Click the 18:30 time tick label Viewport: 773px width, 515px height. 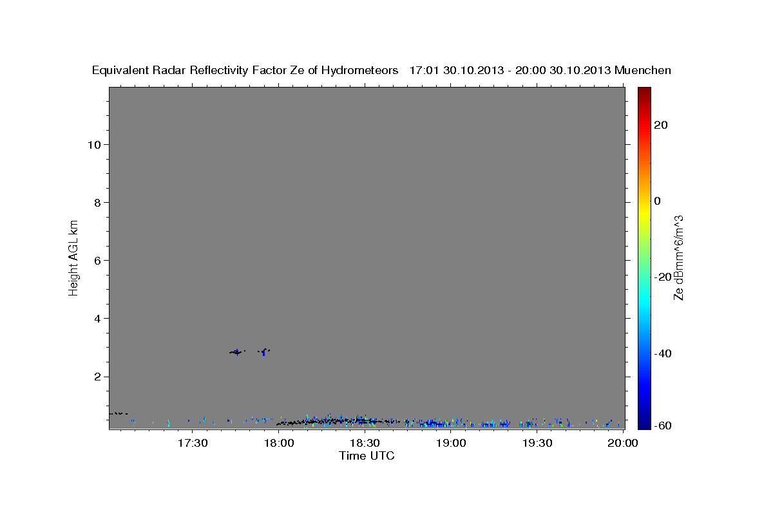click(365, 444)
